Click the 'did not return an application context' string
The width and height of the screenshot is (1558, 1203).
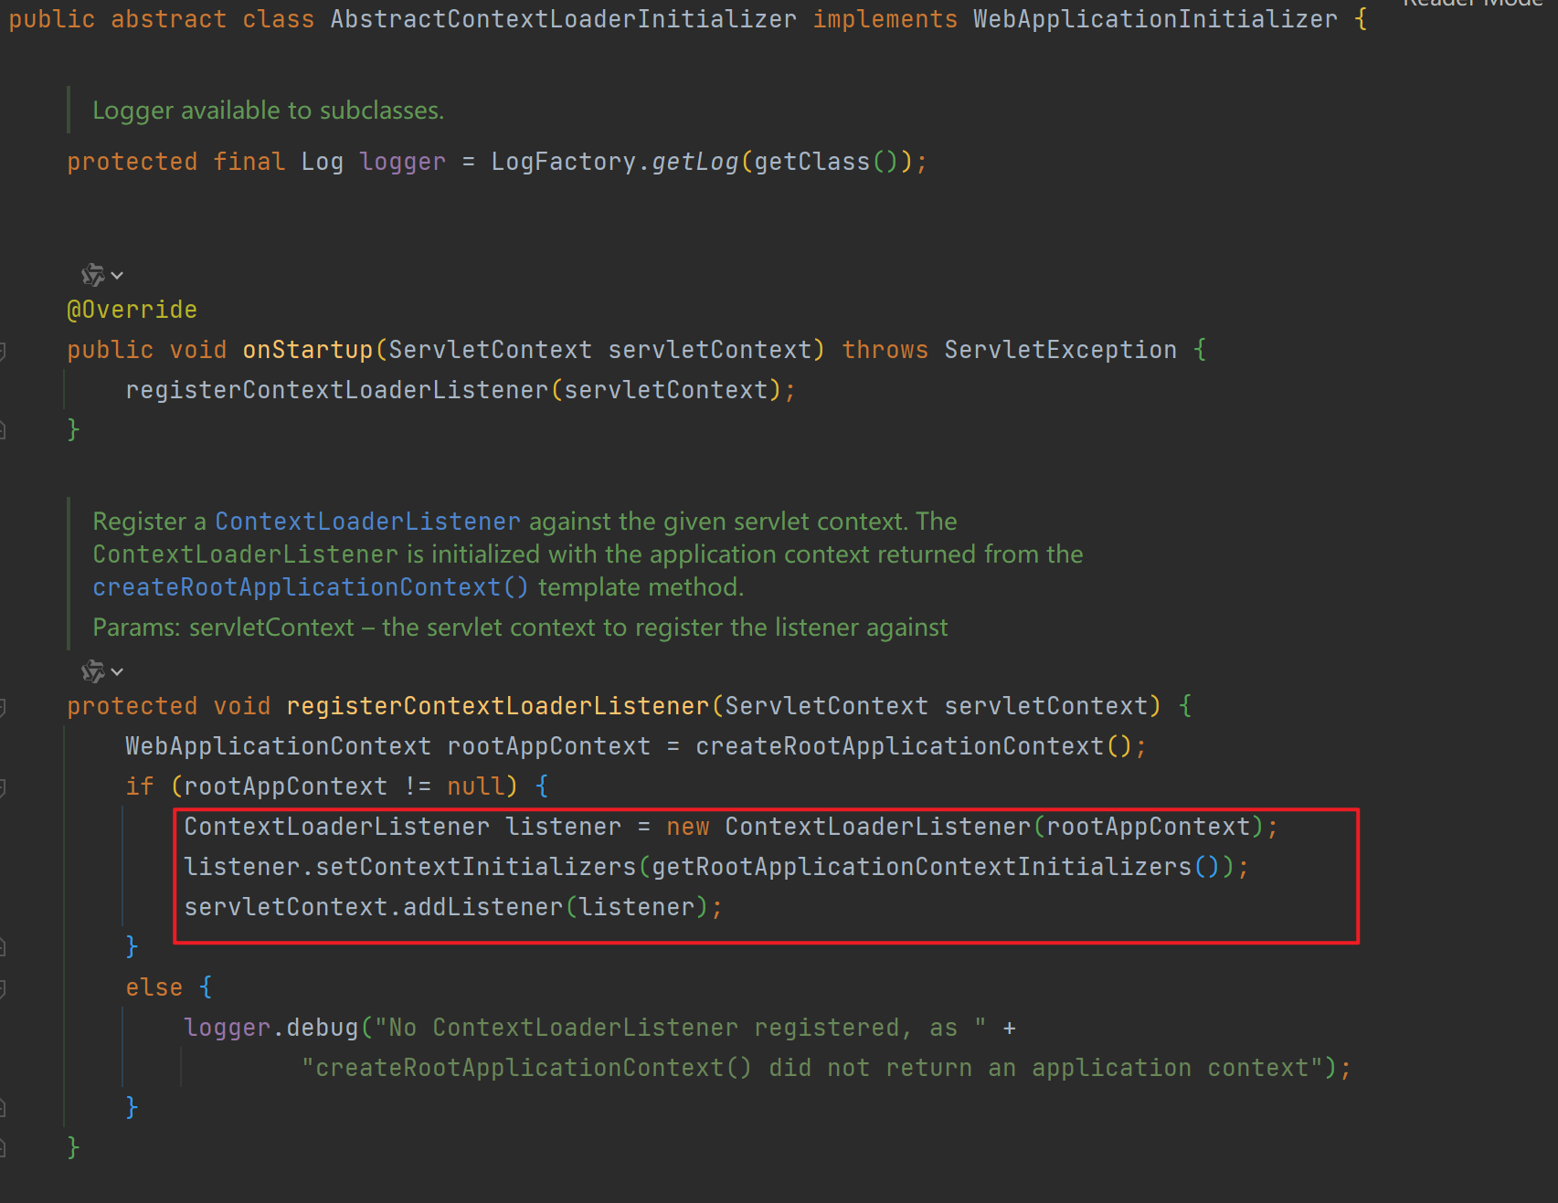812,1068
